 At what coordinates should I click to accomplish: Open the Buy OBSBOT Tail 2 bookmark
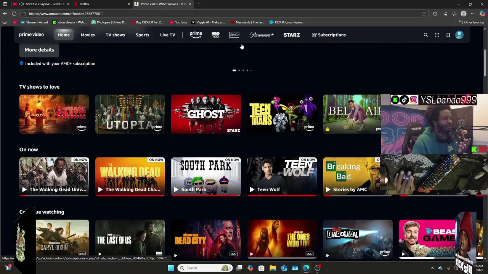coord(147,22)
